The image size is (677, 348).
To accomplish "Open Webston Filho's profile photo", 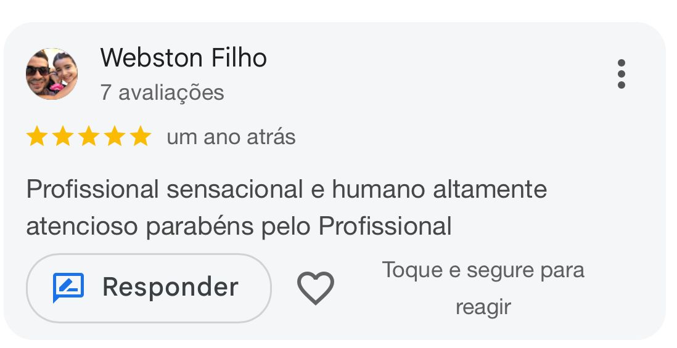I will (52, 74).
